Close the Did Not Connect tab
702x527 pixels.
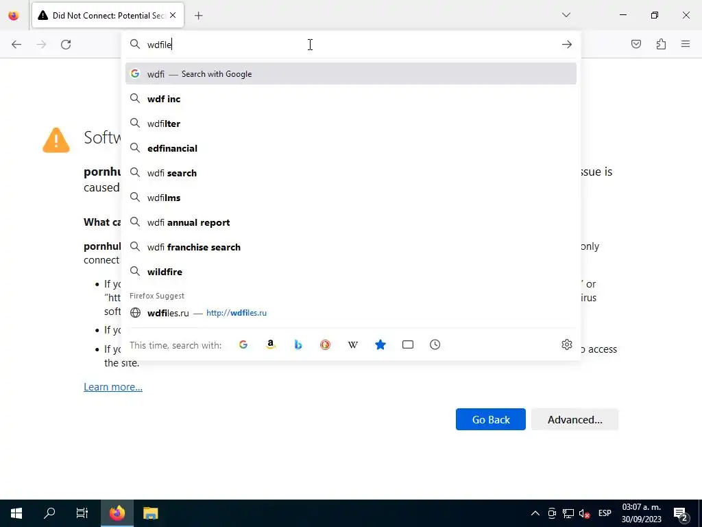point(173,15)
